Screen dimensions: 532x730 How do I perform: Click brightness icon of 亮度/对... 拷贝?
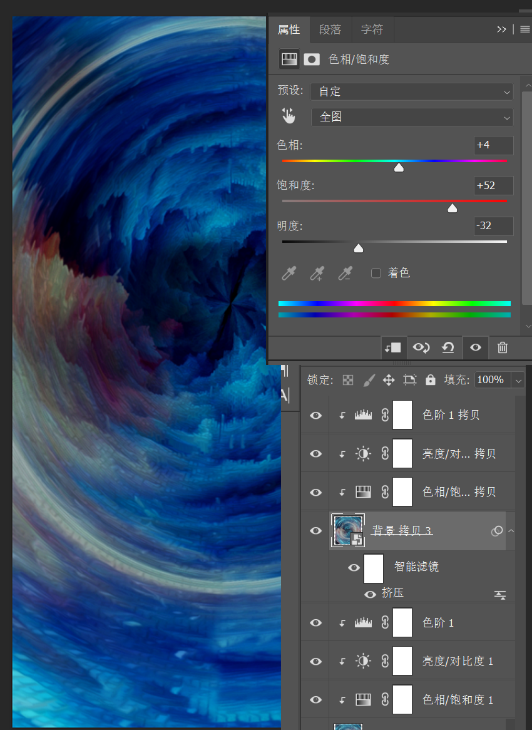(x=363, y=453)
